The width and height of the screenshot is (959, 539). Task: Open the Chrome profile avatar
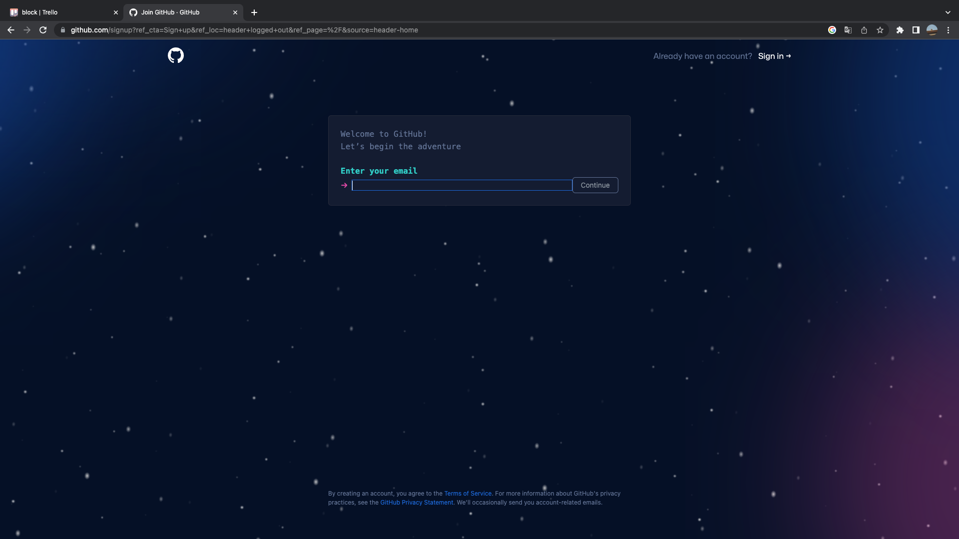932,30
